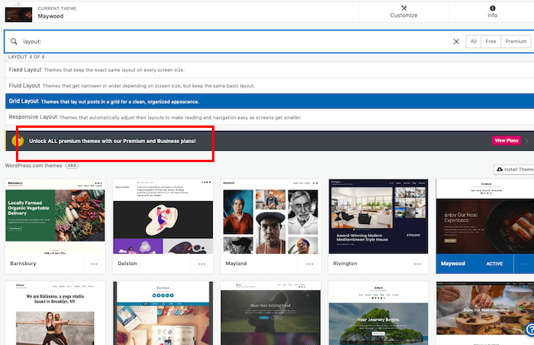
Task: Choose the Responsive Layout suggestion
Action: [x=269, y=117]
